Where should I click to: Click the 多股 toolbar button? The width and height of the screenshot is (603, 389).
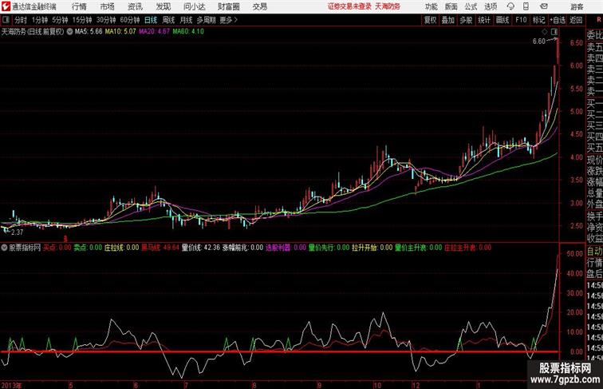tap(466, 20)
